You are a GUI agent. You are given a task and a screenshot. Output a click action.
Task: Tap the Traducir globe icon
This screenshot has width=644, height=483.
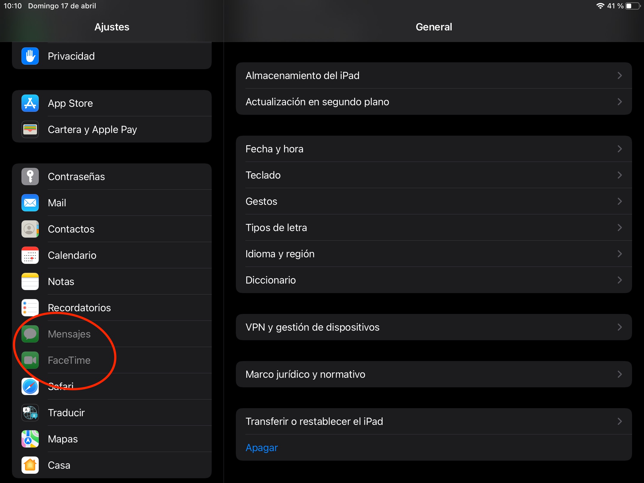tap(30, 413)
